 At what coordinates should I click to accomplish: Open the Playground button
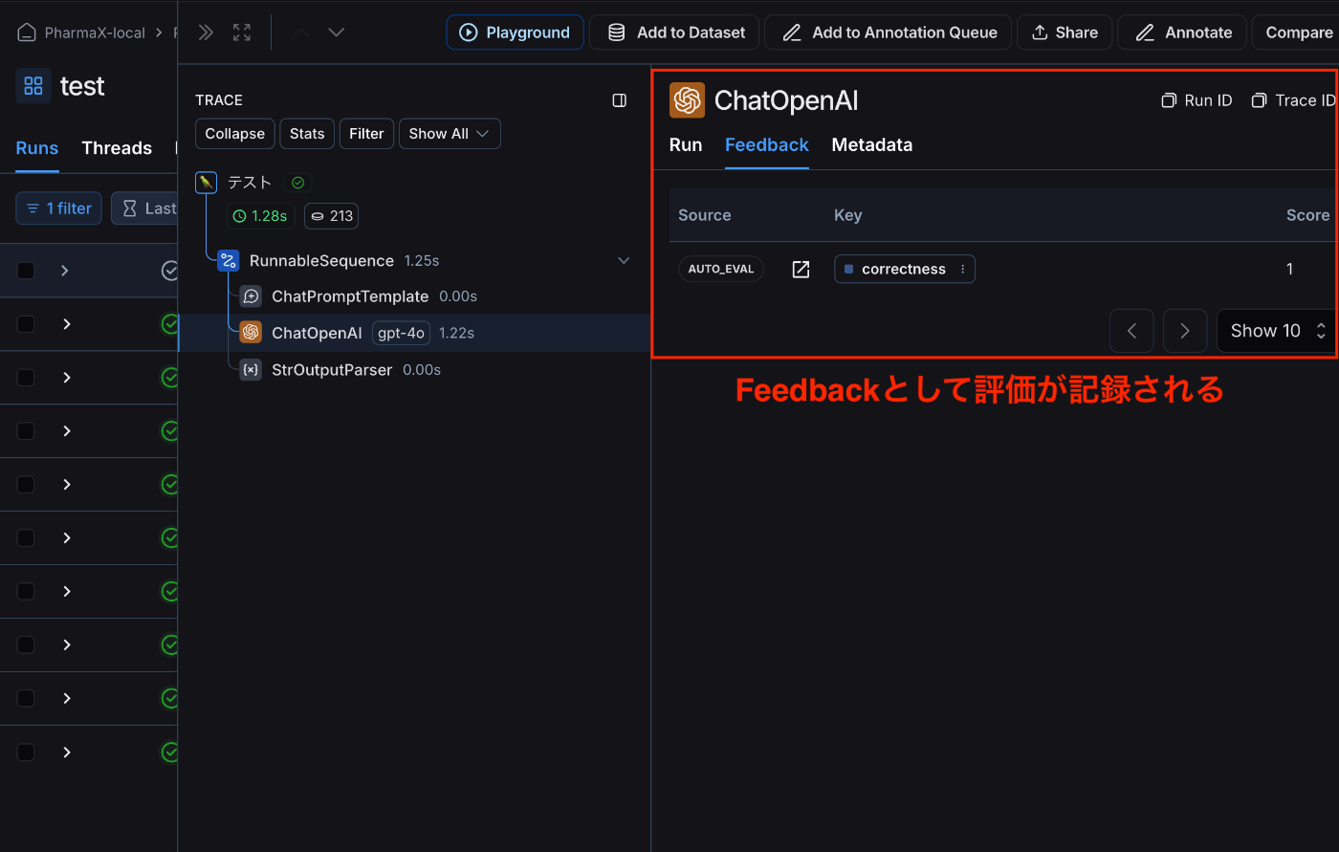(515, 33)
